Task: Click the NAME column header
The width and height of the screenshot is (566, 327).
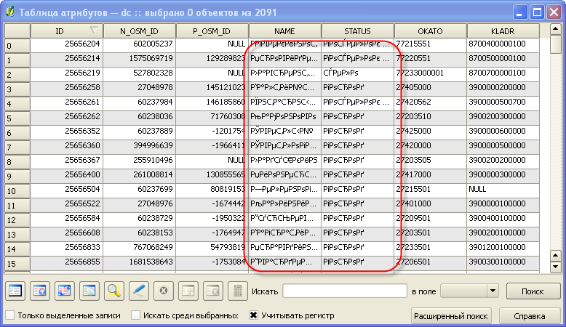Action: click(284, 31)
